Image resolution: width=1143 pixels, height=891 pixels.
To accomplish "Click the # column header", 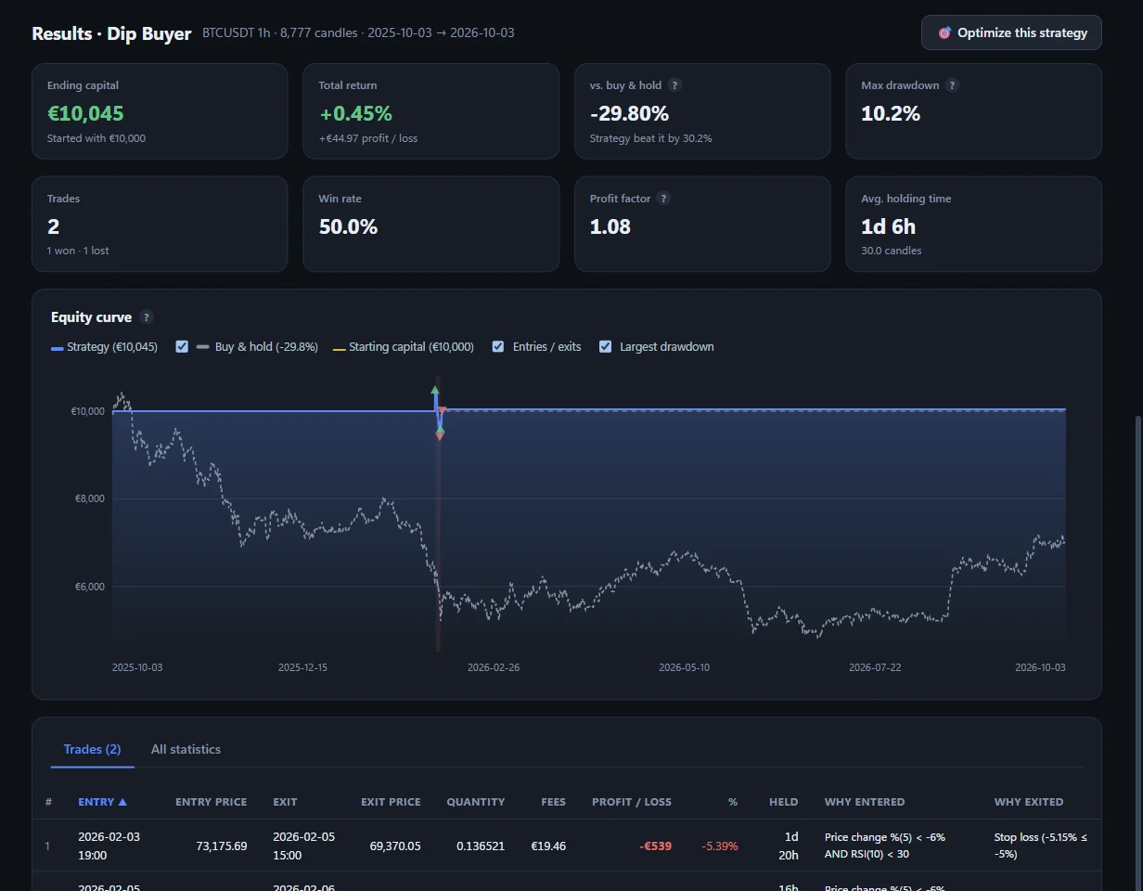I will click(48, 802).
